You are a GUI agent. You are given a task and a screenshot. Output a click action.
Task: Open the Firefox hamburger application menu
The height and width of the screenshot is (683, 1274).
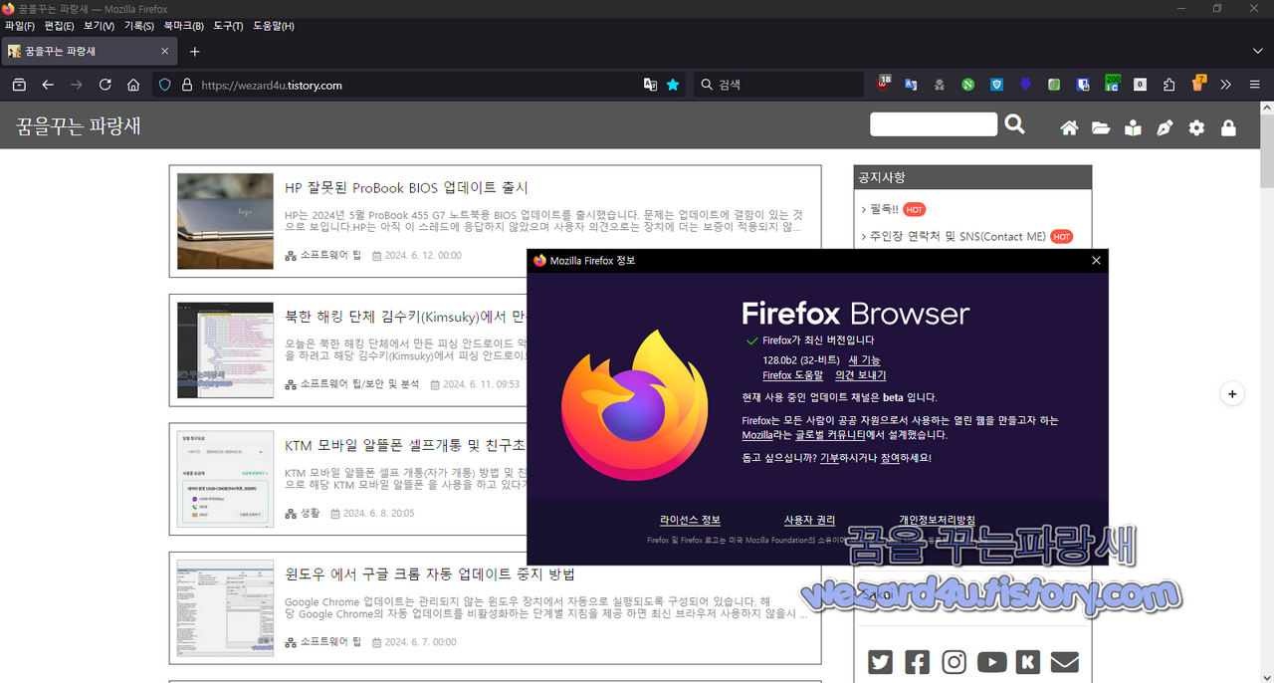(1255, 85)
